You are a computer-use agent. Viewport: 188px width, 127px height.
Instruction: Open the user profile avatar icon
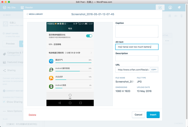coord(170,8)
